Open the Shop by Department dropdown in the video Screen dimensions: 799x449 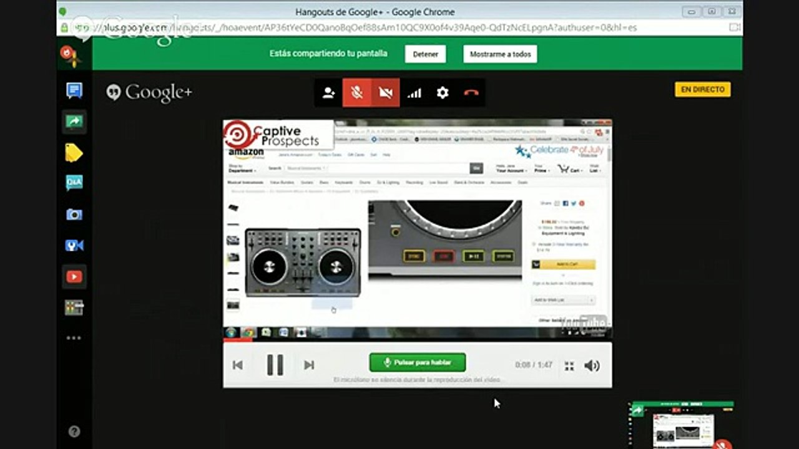(242, 168)
